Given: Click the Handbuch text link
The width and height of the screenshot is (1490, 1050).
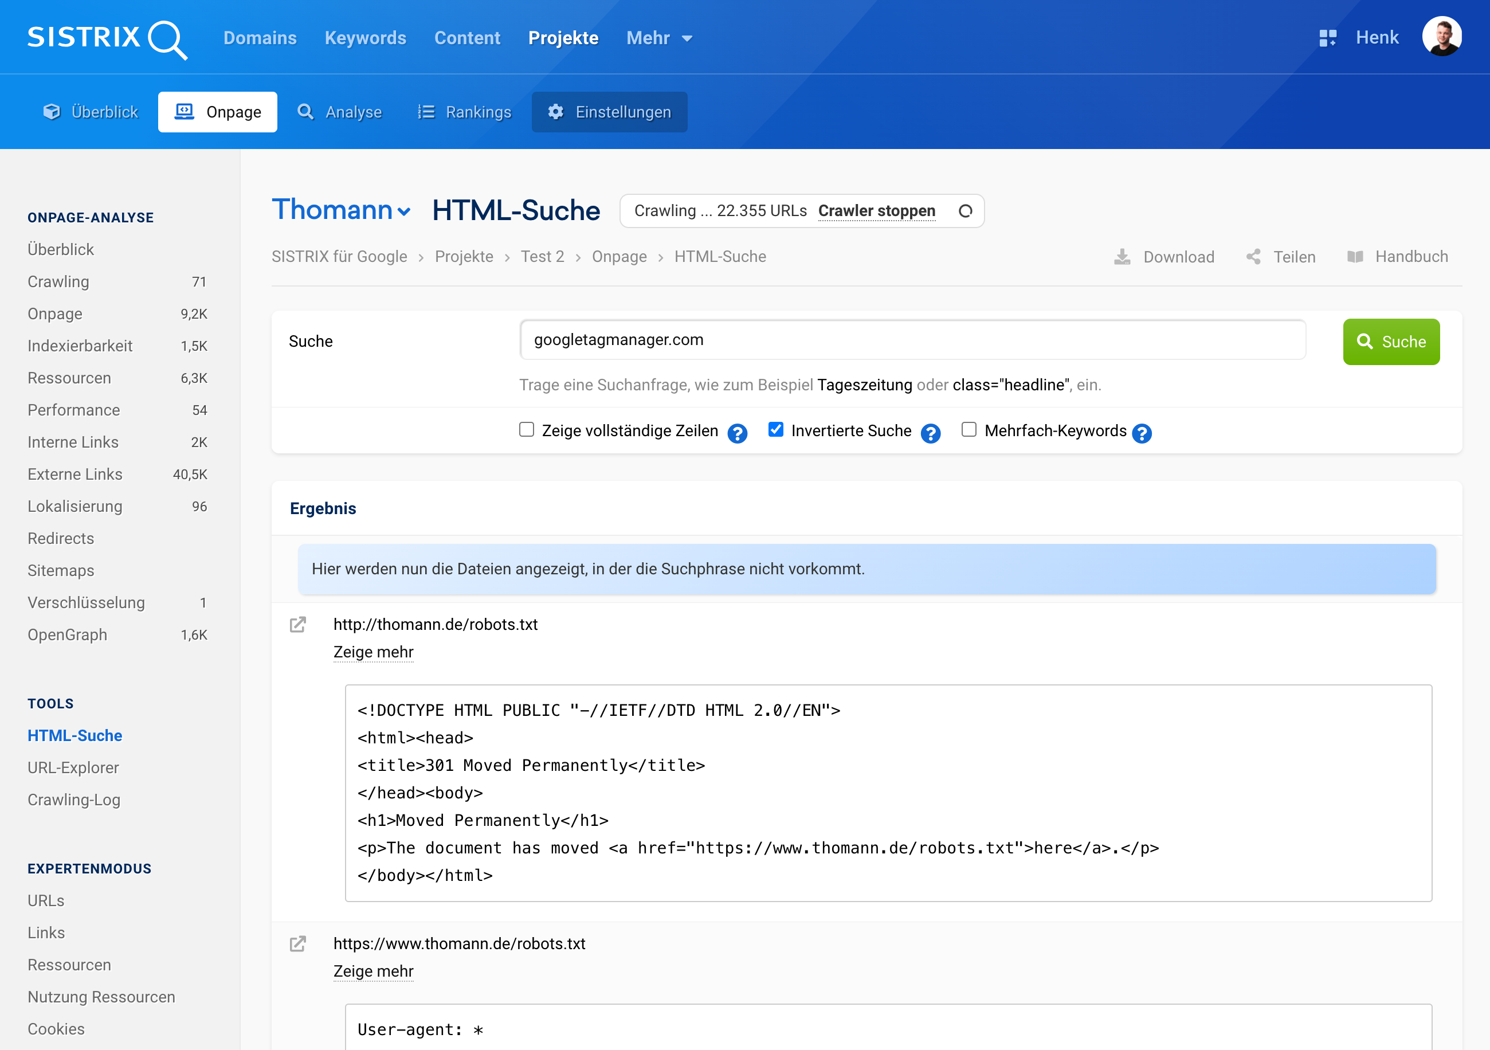Looking at the screenshot, I should tap(1411, 257).
